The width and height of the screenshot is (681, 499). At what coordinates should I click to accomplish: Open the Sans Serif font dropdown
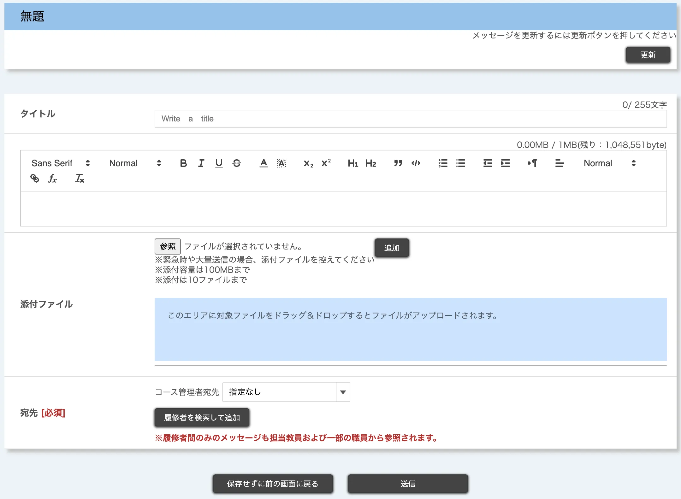(61, 163)
